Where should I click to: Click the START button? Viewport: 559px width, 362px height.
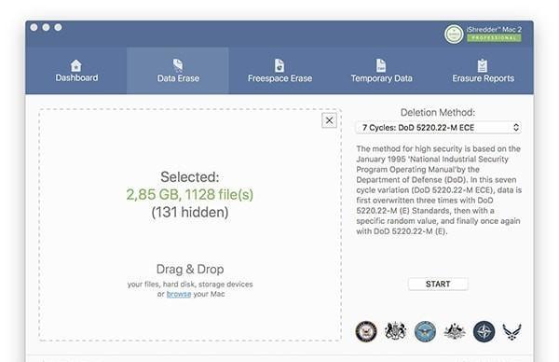(438, 284)
